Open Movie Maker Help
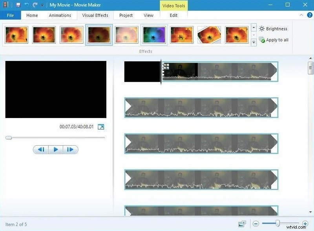314x231 pixels. click(309, 15)
